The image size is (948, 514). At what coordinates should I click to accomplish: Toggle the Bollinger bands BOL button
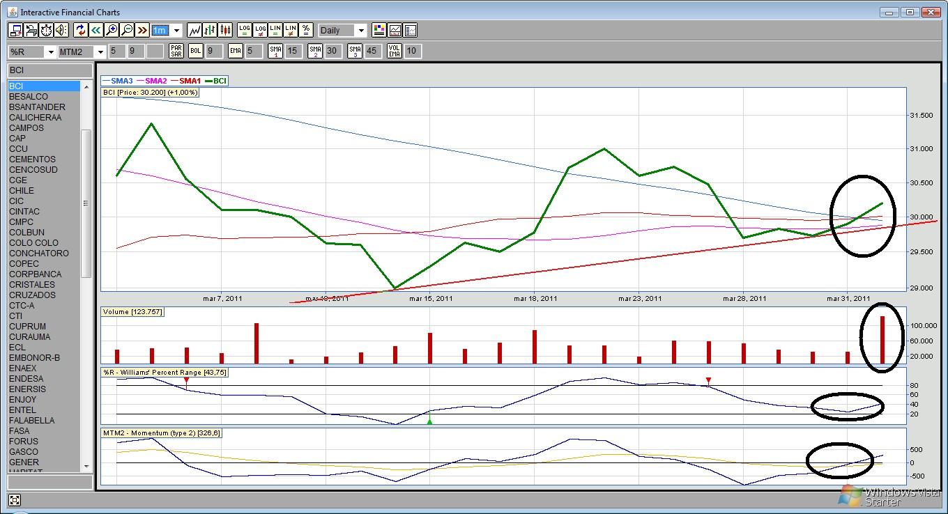click(196, 51)
